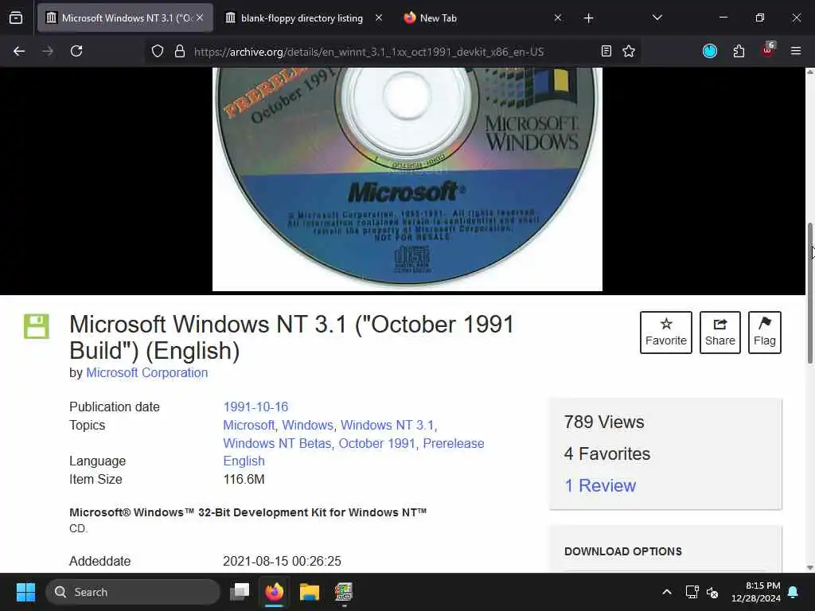This screenshot has height=611, width=815.
Task: Open the muted volume tray icon
Action: 712,592
